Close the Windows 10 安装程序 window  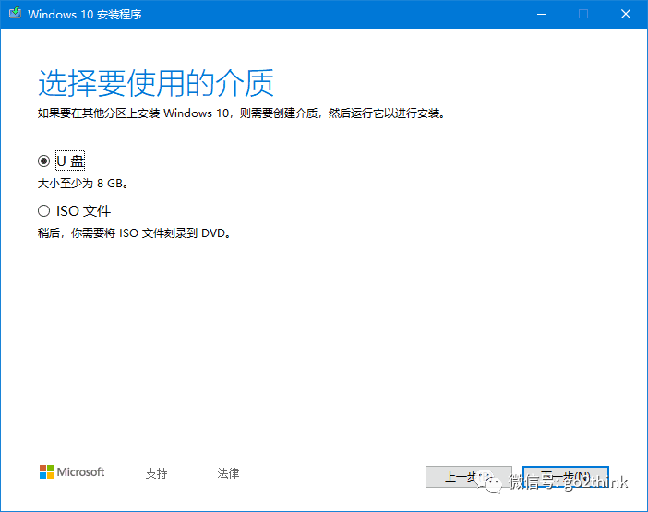pos(626,14)
